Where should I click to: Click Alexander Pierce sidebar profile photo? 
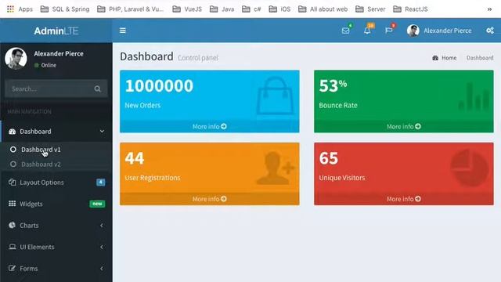[x=16, y=58]
